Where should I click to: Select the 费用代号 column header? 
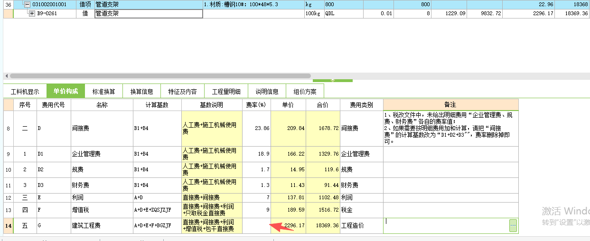click(x=54, y=105)
